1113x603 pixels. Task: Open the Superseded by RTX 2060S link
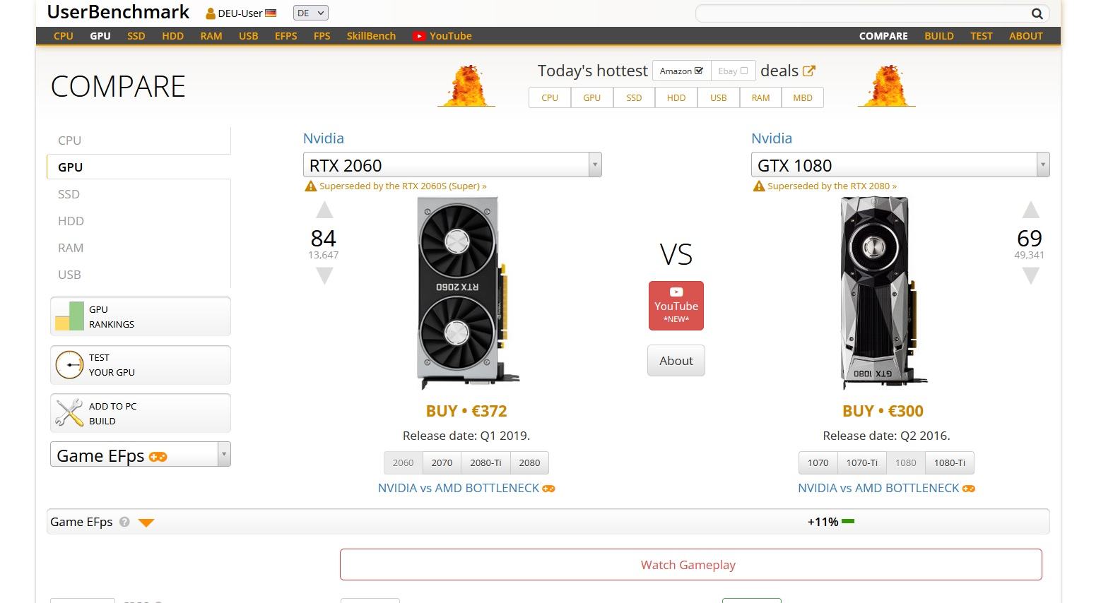(x=403, y=186)
